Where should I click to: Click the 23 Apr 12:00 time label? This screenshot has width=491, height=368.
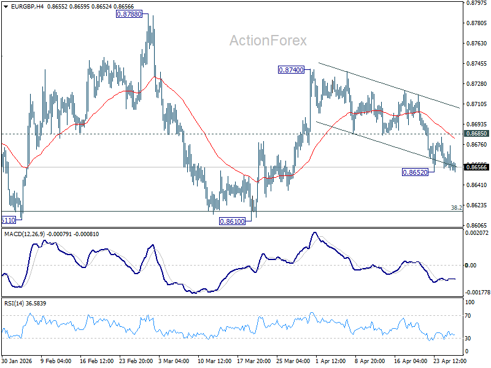(x=450, y=361)
